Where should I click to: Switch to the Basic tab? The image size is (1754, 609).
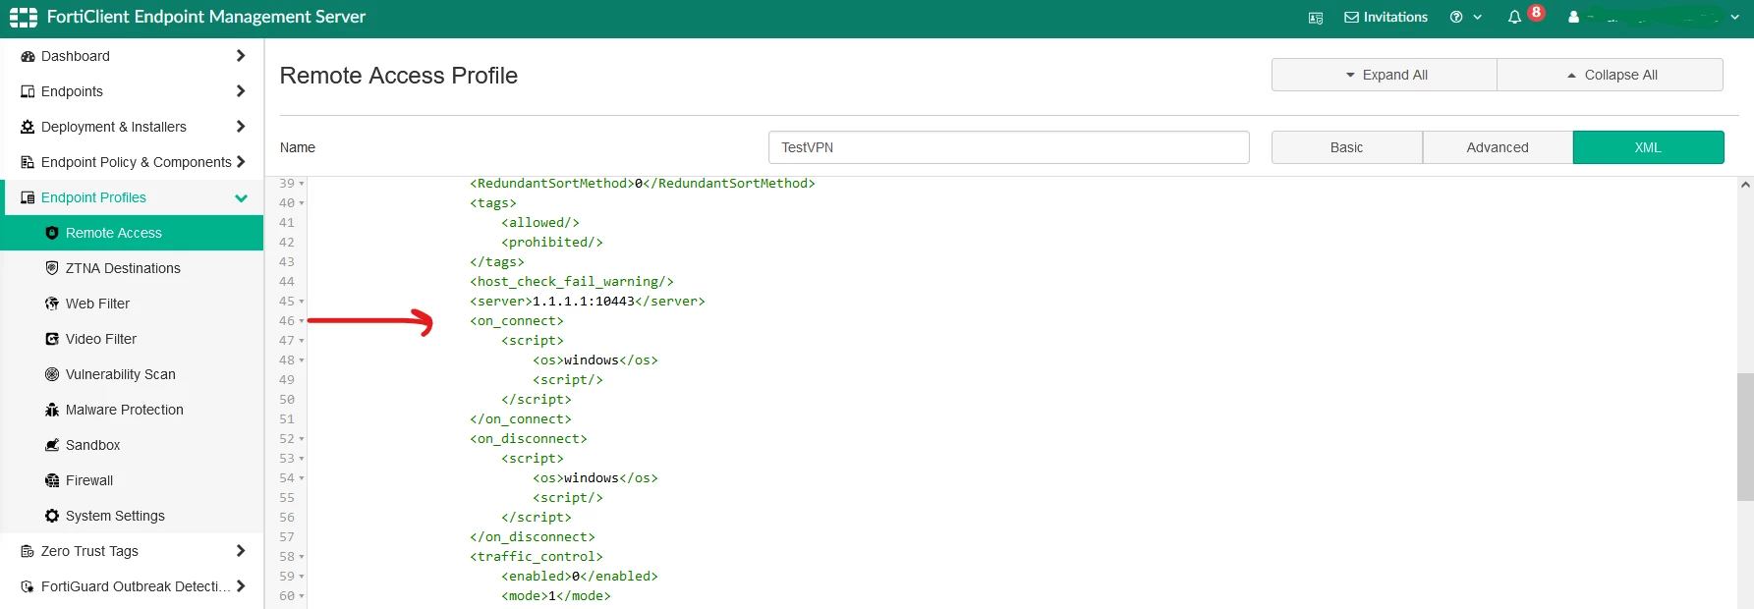point(1346,147)
